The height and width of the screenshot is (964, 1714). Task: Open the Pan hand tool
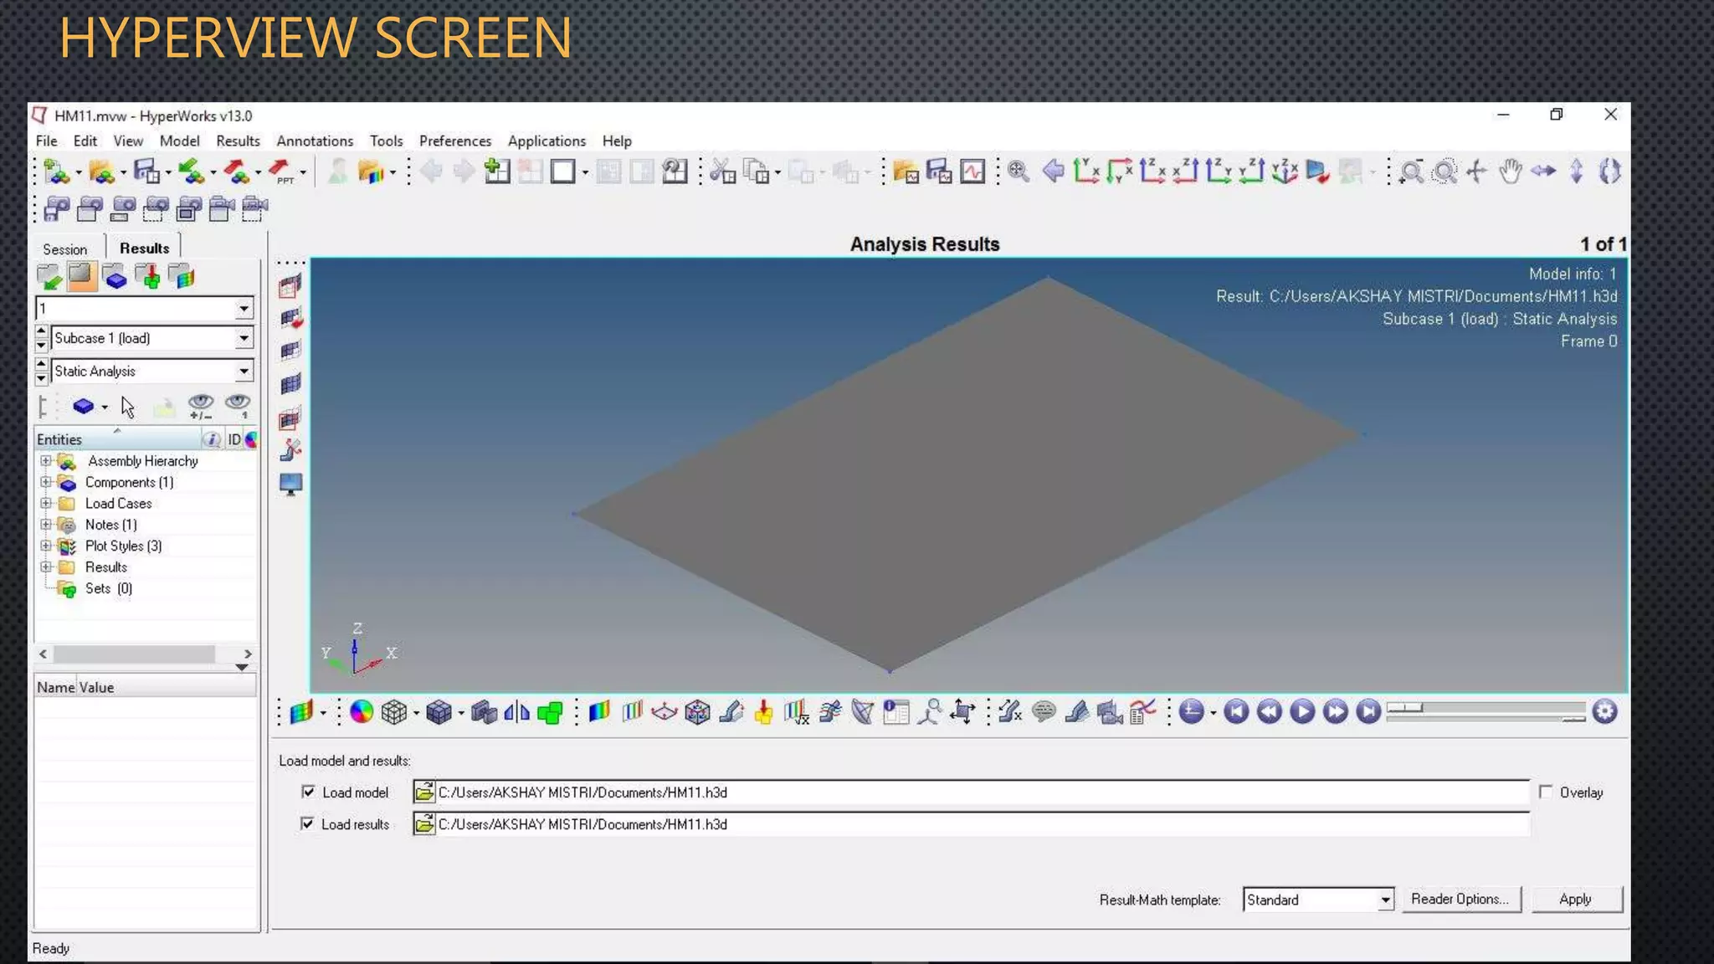[1510, 172]
